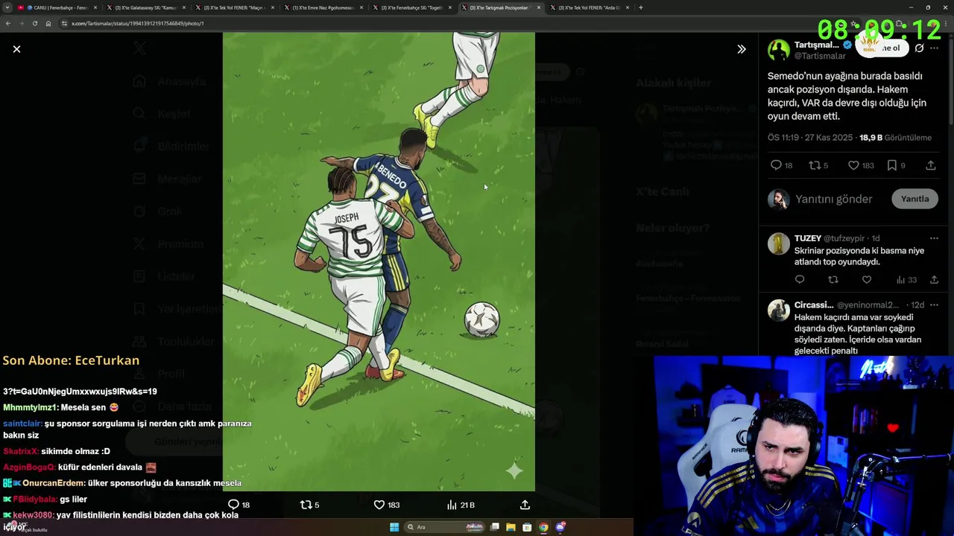Screen dimensions: 954x536
Task: Click the heart icon showing 183 under the photo
Action: (386, 505)
